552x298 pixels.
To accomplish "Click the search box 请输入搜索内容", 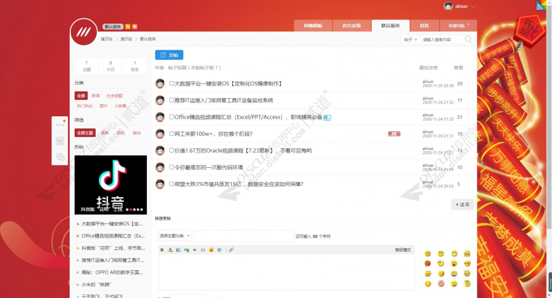I will (443, 40).
